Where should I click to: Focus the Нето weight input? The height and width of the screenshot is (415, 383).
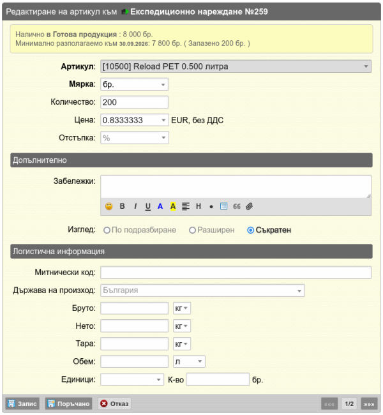135,326
